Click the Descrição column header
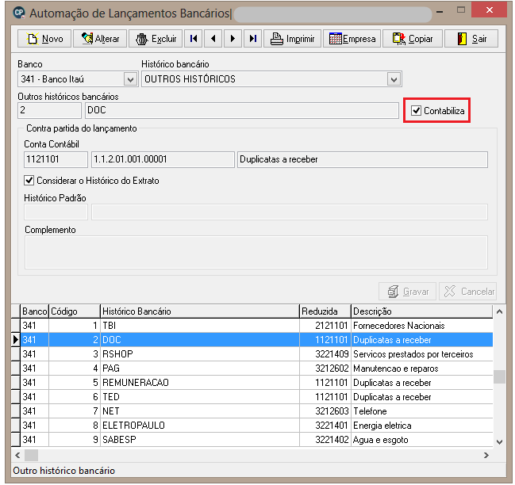 [x=421, y=311]
